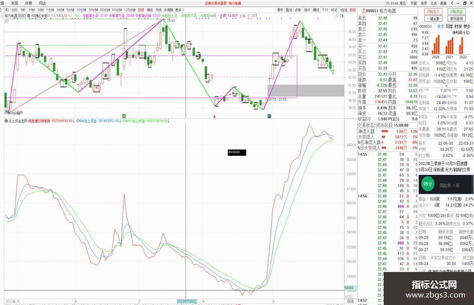Open the 交易 menu
This screenshot has height=305, width=474.
[x=28, y=4]
